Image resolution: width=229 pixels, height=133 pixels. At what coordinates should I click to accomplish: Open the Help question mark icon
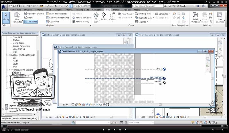[204, 6]
